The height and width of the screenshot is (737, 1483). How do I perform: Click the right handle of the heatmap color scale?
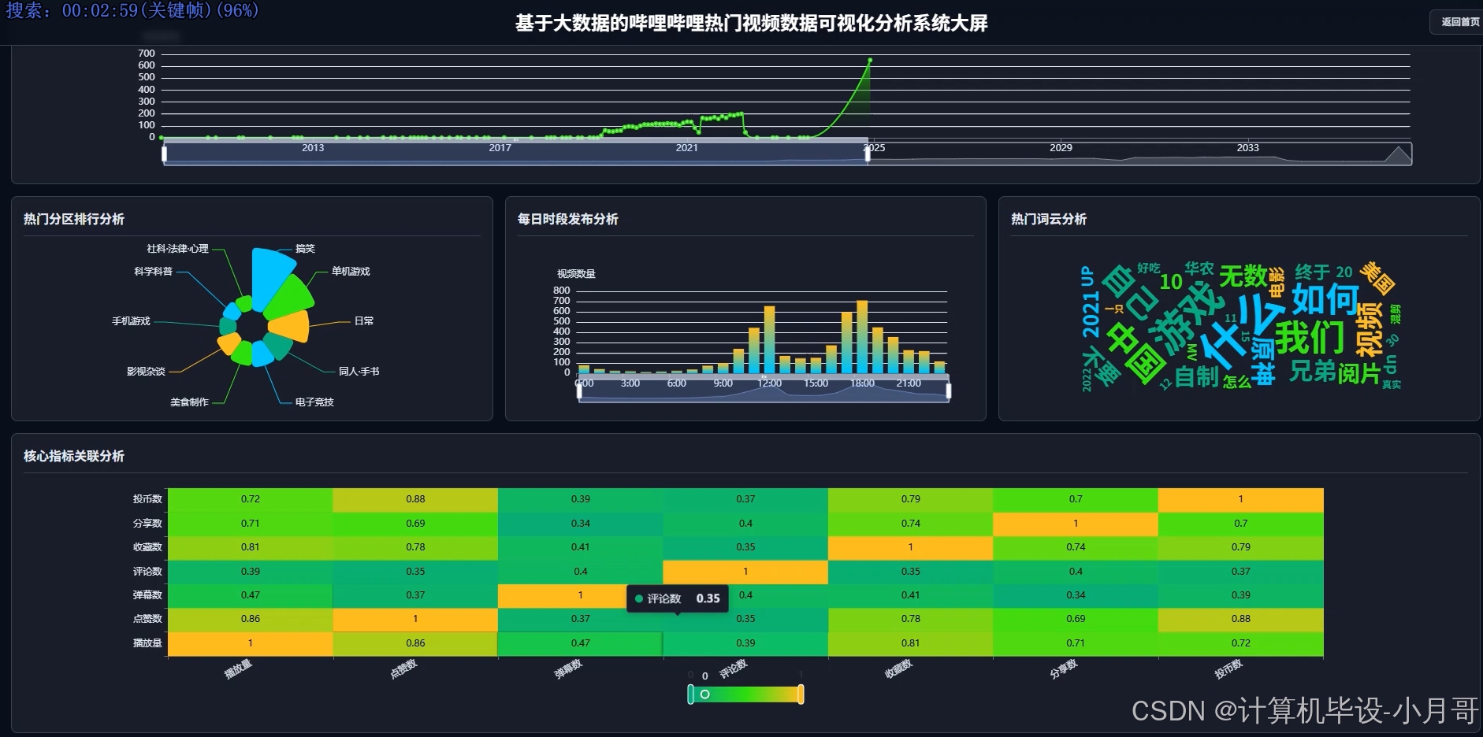pyautogui.click(x=801, y=694)
